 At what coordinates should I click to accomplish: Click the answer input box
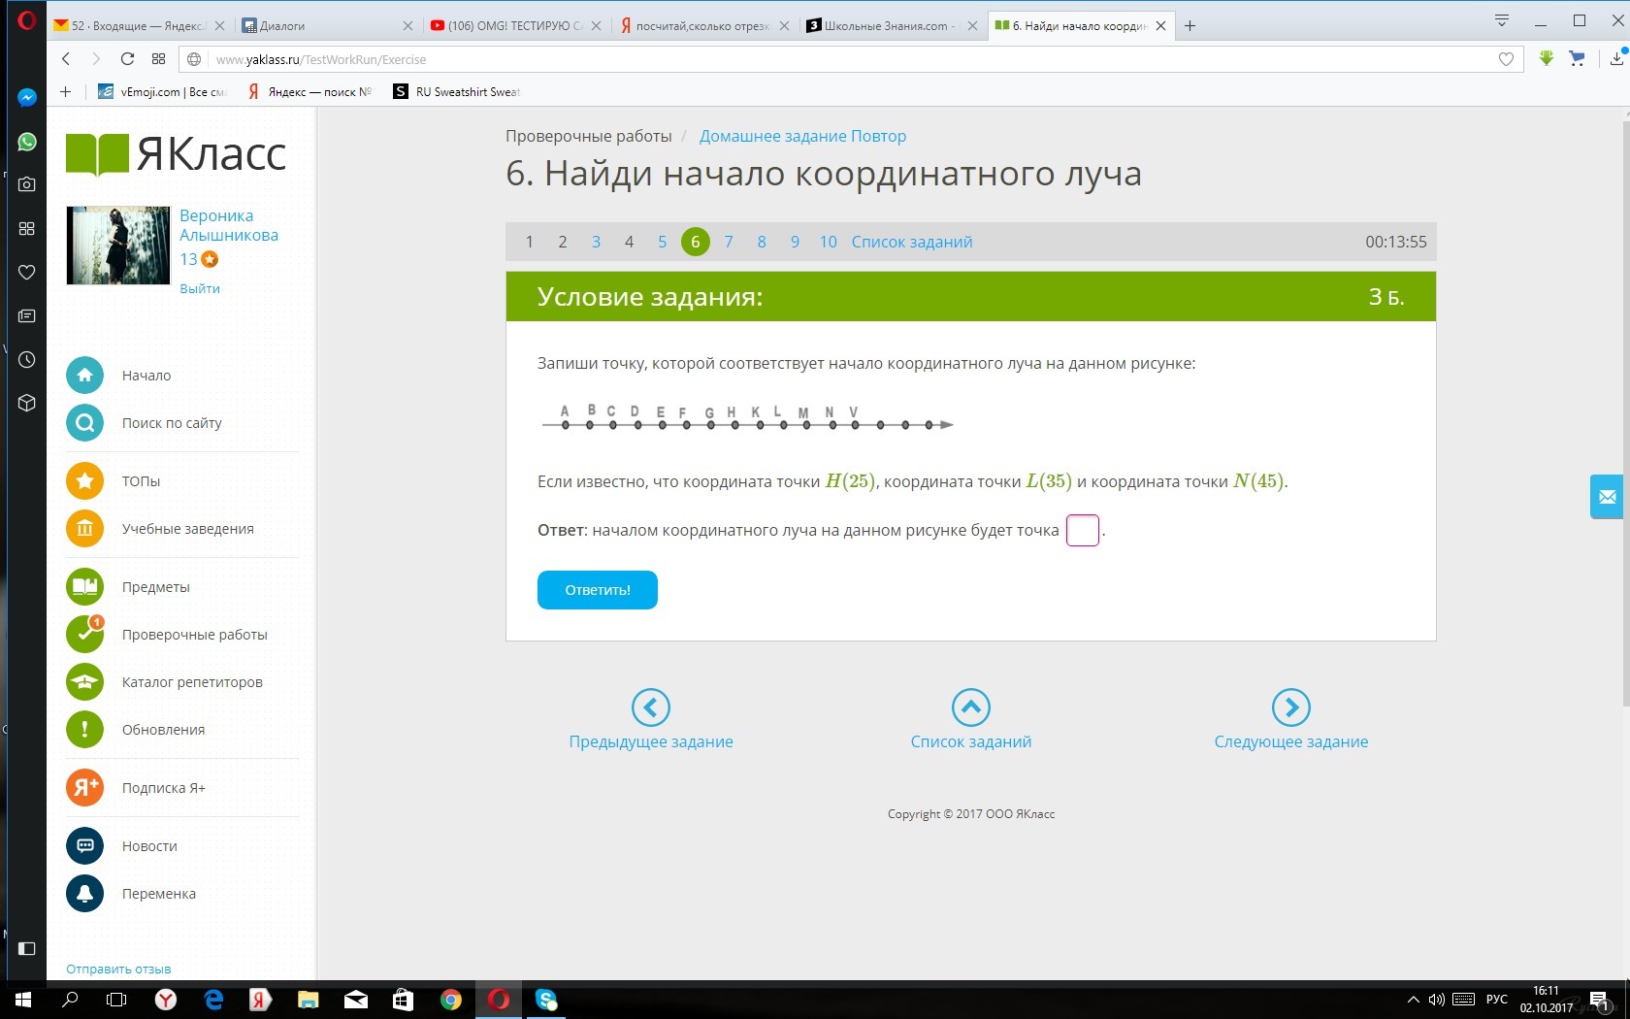pos(1083,531)
